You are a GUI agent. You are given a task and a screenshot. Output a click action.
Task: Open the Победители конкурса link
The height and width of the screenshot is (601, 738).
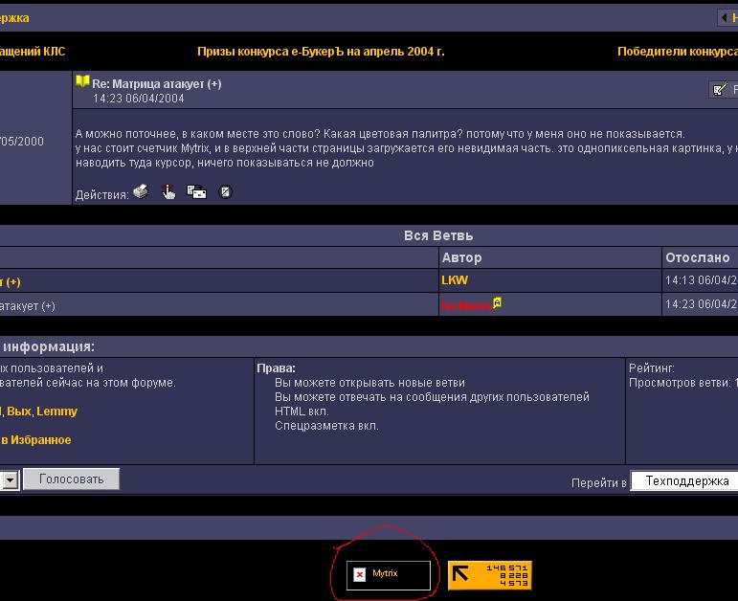[677, 52]
